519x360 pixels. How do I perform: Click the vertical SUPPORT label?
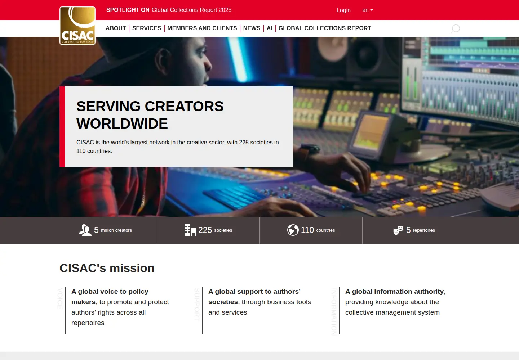coord(197,304)
